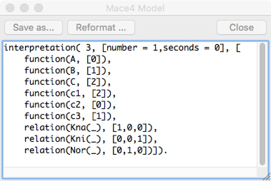The width and height of the screenshot is (271, 181).
Task: Click the function(B, [1]) line
Action: [68, 71]
